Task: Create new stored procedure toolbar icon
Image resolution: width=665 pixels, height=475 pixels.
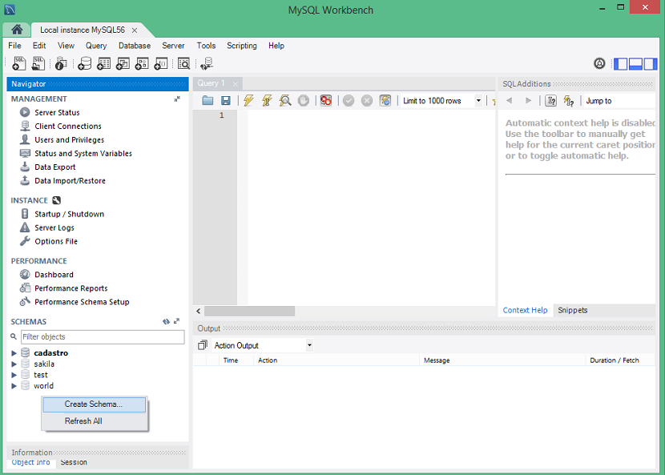Action: (x=142, y=63)
